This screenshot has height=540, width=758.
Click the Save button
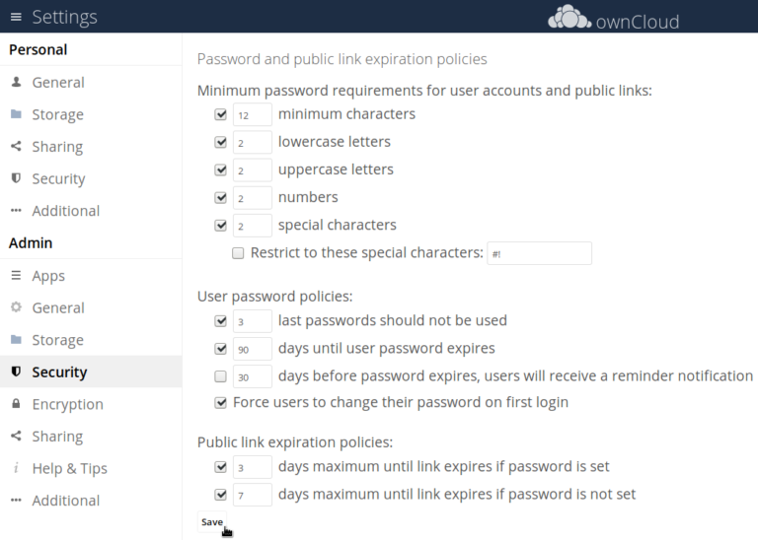coord(212,522)
